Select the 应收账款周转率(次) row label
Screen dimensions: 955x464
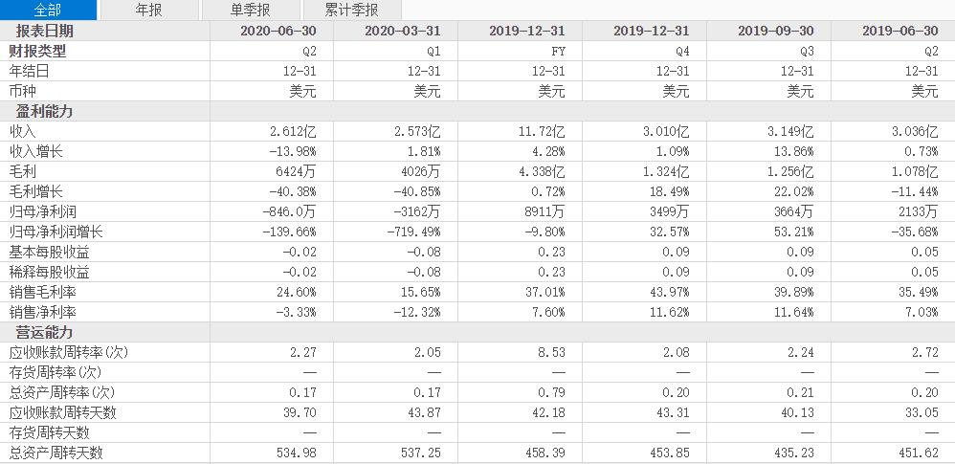tap(69, 352)
